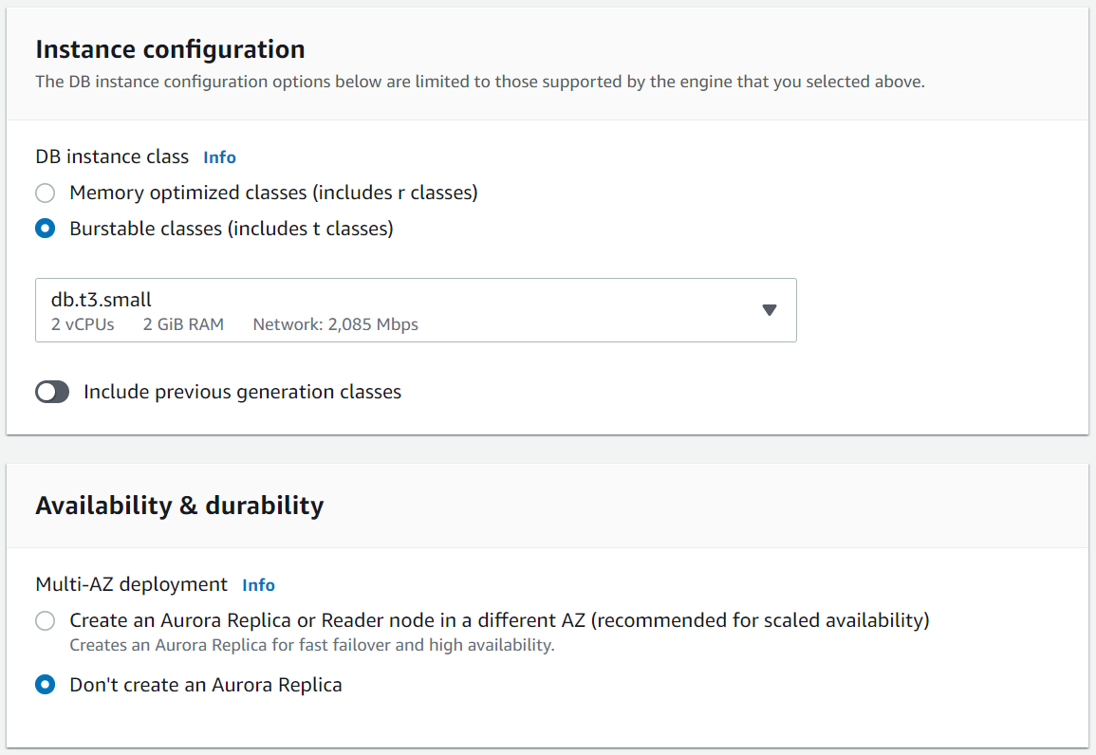
Task: Click the 'Network: 2,085 Mbps' text in dropdown
Action: [335, 324]
